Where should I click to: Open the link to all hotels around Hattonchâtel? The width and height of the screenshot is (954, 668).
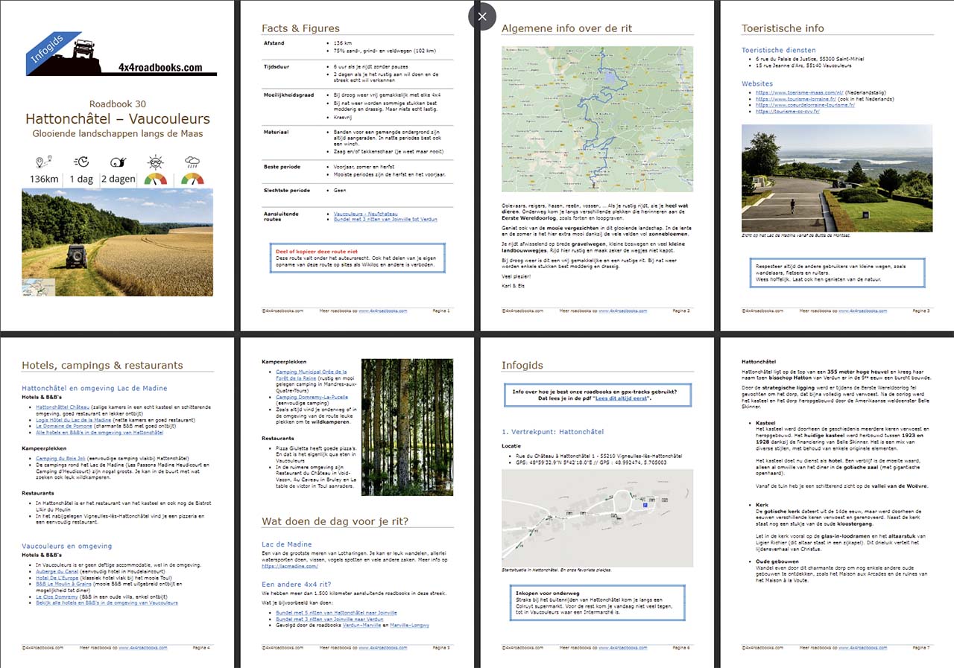coord(99,433)
